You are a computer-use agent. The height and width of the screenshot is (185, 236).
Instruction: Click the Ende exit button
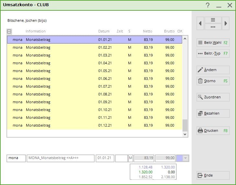tap(213, 175)
